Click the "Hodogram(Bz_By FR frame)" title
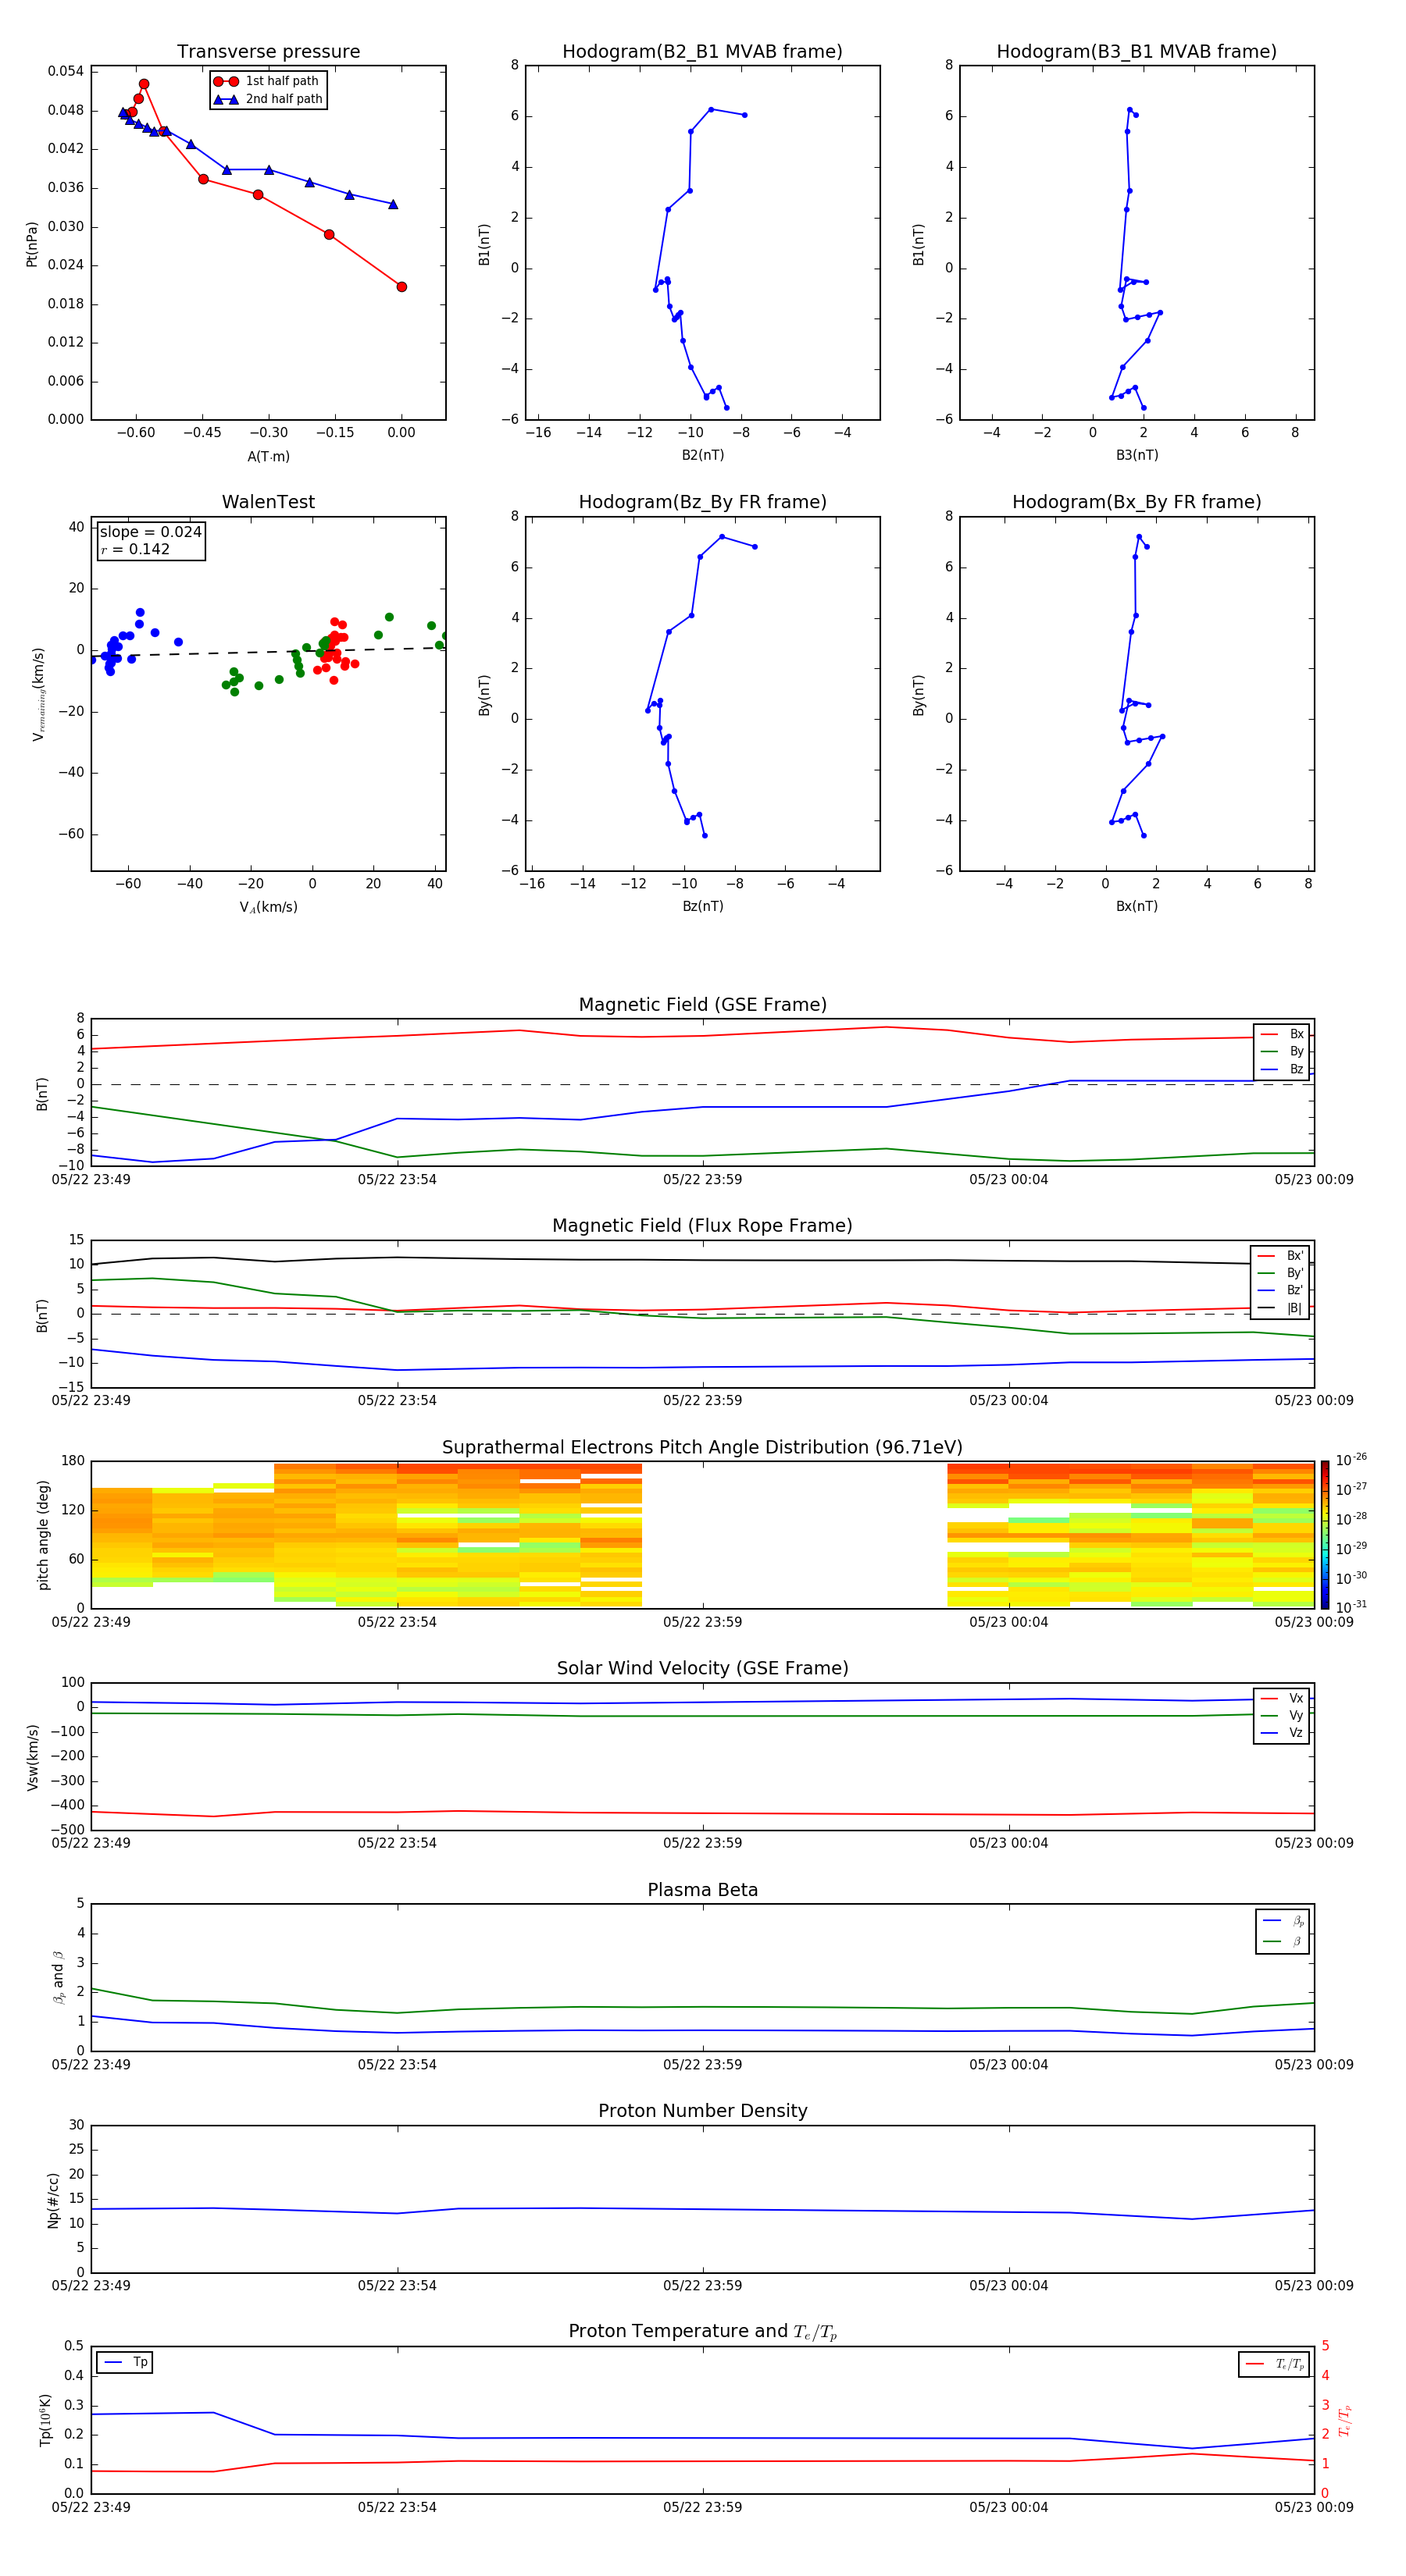The width and height of the screenshot is (1406, 2576). [x=702, y=502]
